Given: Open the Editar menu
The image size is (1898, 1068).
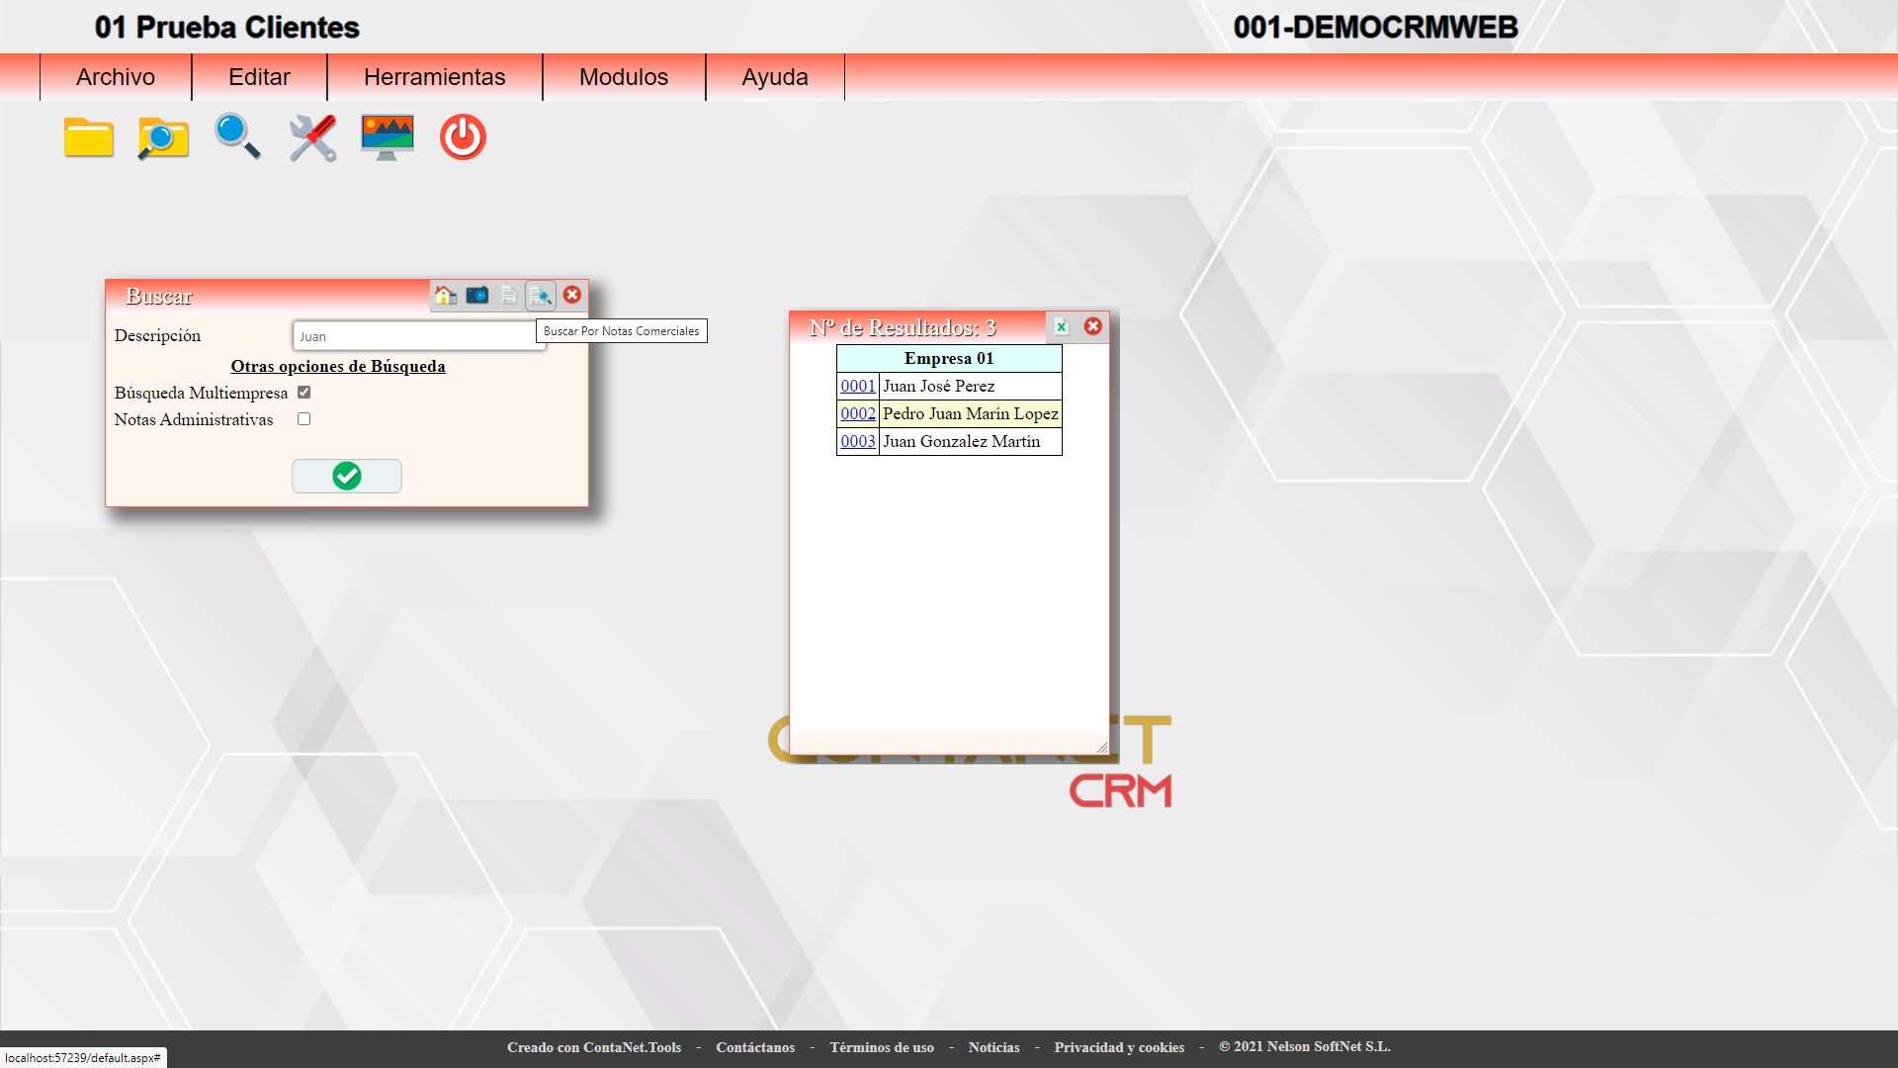Looking at the screenshot, I should [x=259, y=77].
